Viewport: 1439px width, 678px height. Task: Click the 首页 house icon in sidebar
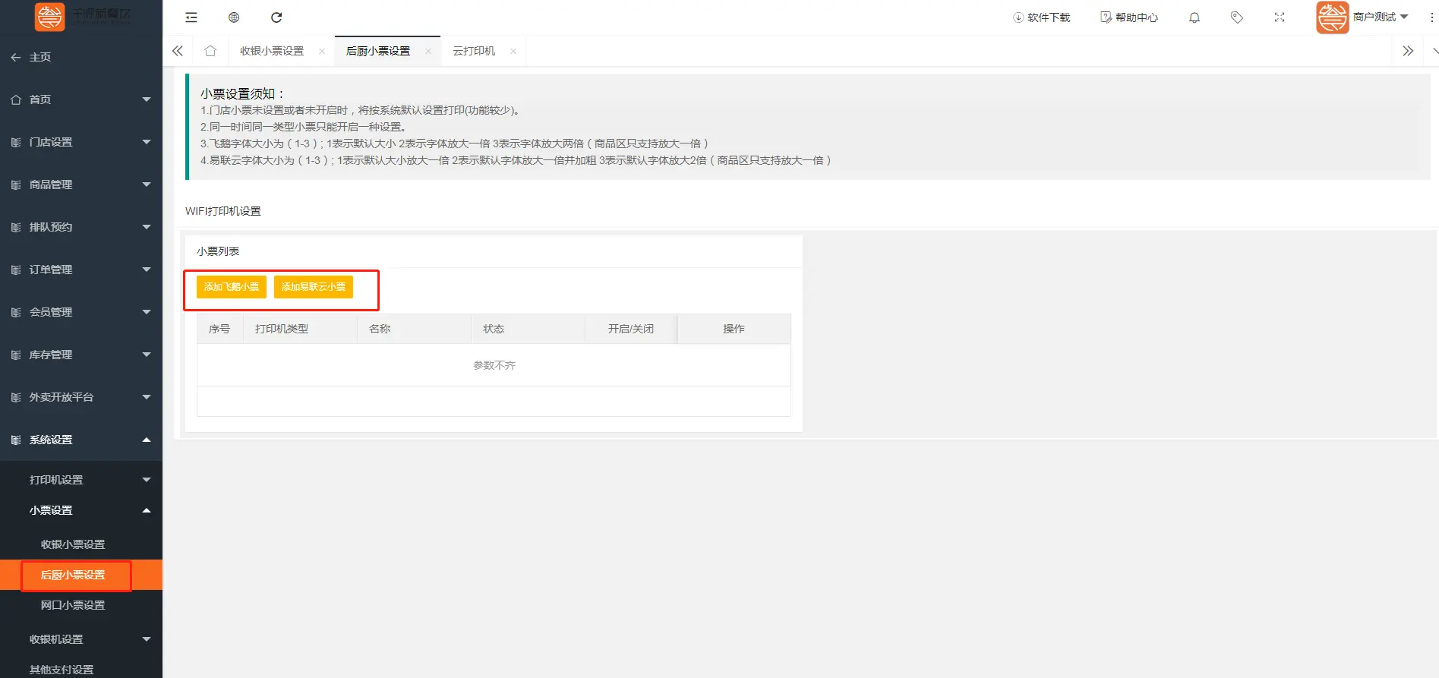[16, 99]
